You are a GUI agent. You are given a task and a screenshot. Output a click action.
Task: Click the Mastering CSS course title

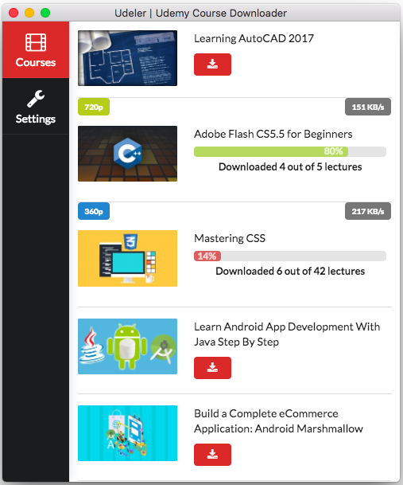pyautogui.click(x=230, y=238)
